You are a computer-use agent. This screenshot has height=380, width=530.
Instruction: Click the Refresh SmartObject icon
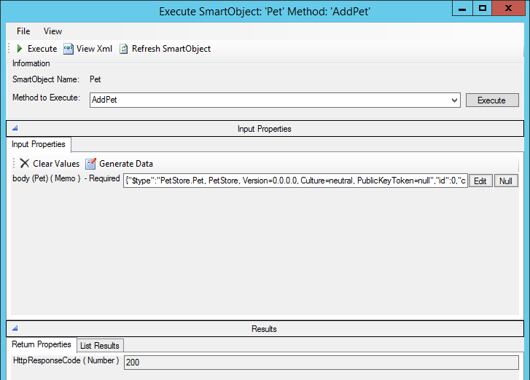124,49
